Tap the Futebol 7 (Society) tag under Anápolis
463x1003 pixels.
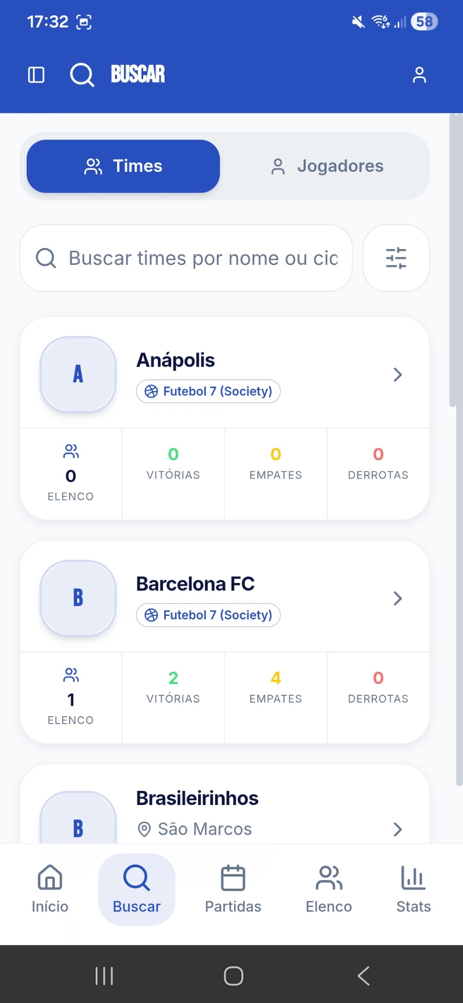tap(209, 391)
